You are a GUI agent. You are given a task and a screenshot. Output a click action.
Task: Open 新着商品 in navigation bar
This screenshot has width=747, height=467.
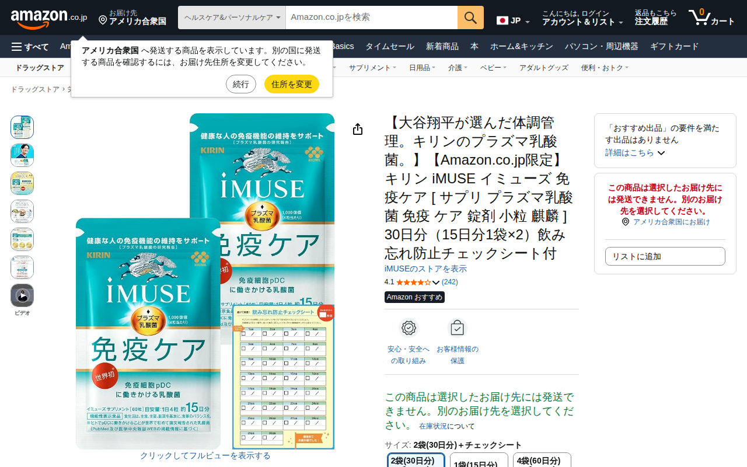(442, 47)
